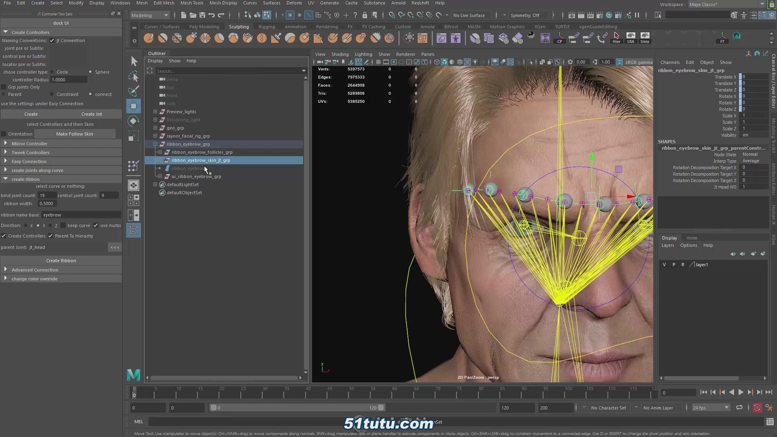Viewport: 777px width, 437px height.
Task: Toggle Parent To Hierachy checkbox
Action: point(51,236)
